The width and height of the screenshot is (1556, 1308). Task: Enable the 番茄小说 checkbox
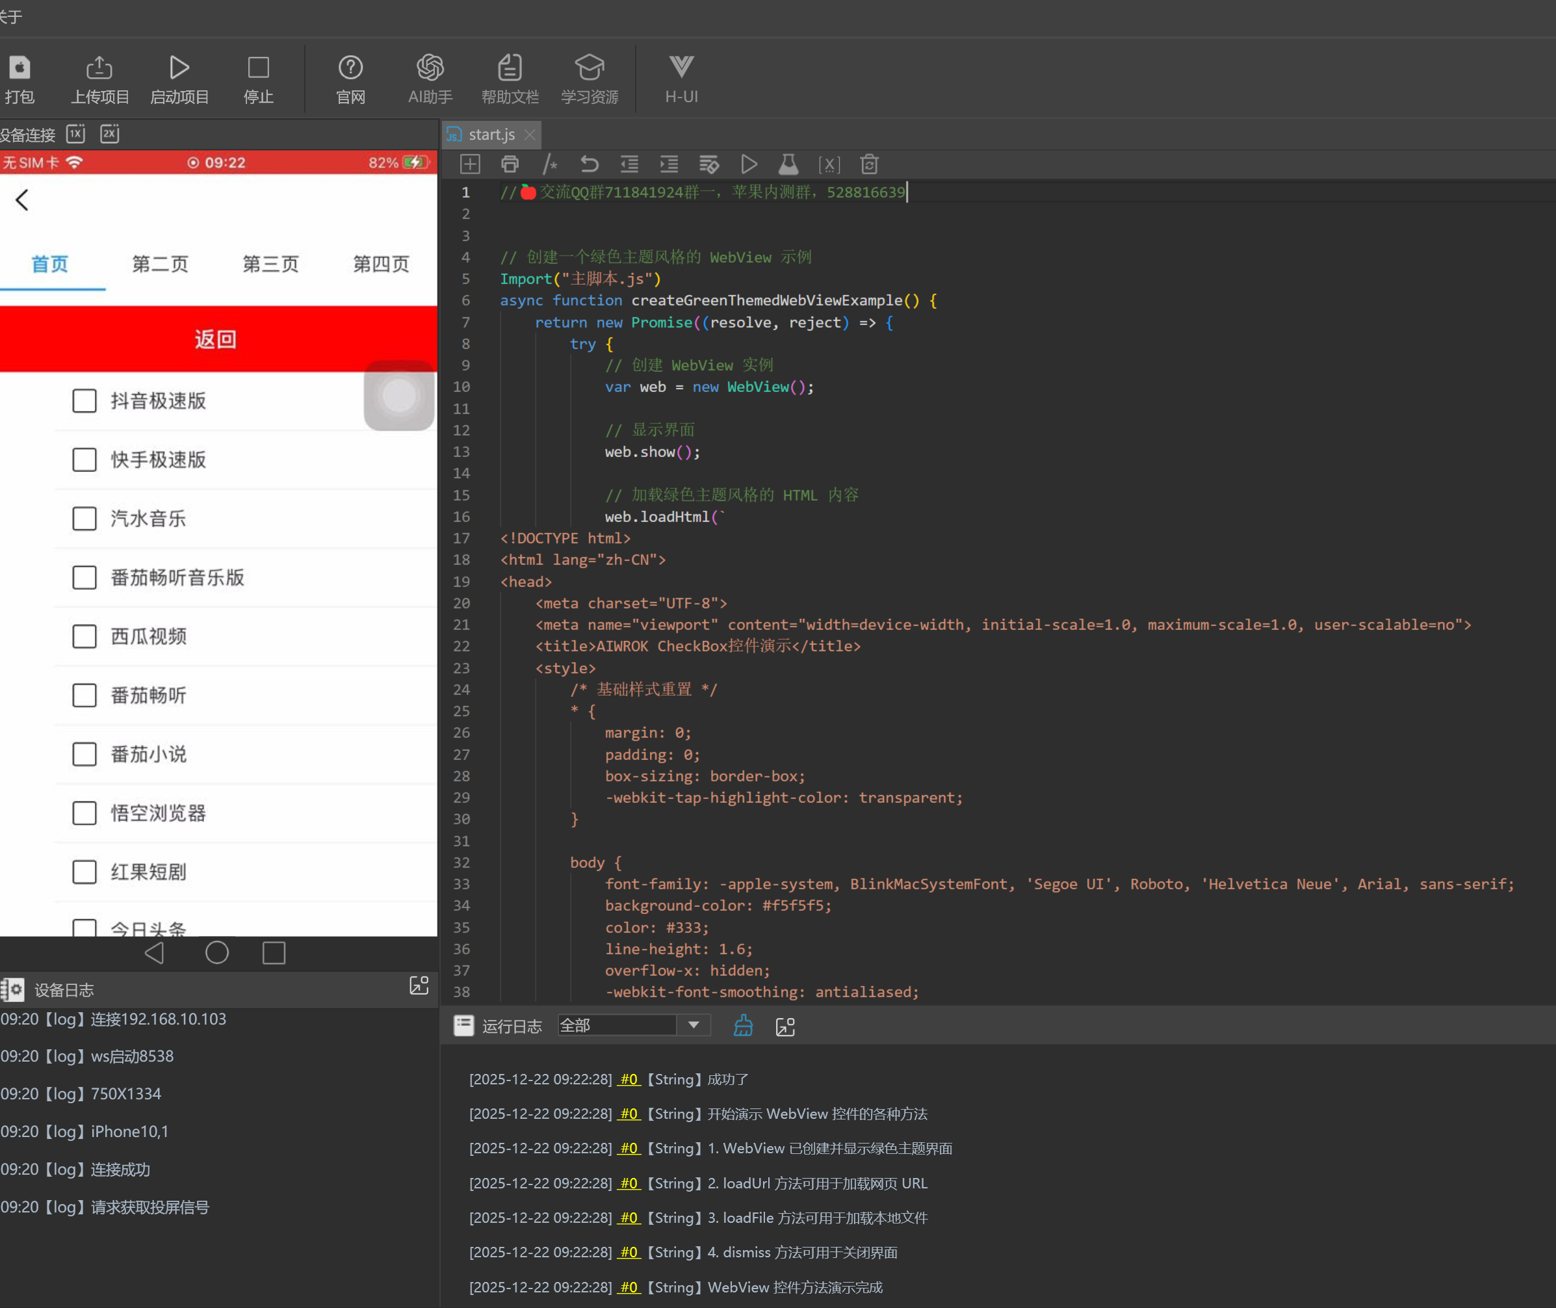coord(84,754)
